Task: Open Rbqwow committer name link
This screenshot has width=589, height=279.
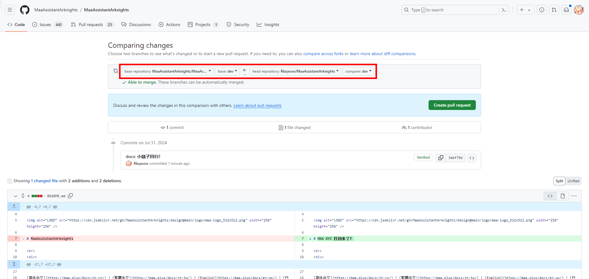Action: click(x=141, y=164)
